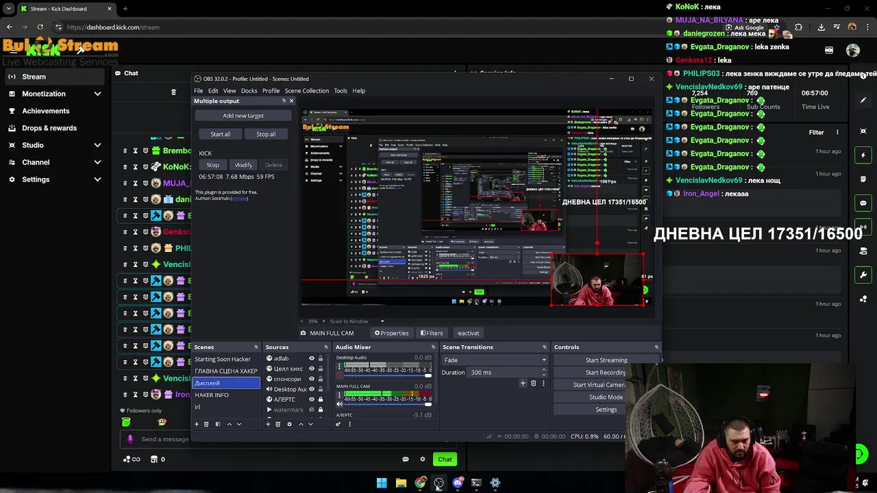Expand the Settings sidebar section
877x493 pixels.
click(x=97, y=179)
